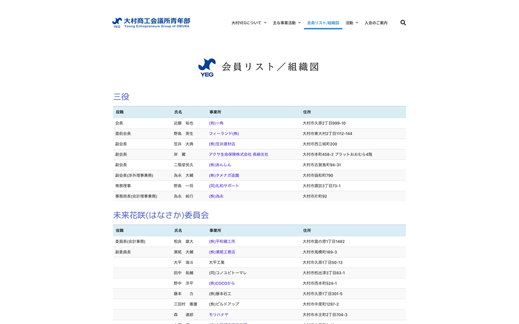
Task: Click the YEG logo beside page title
Action: 207,67
